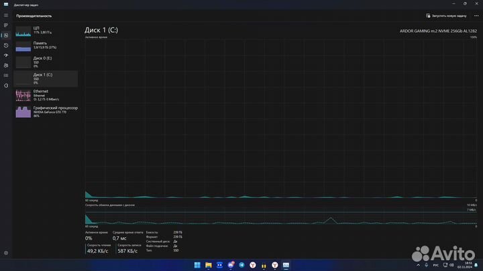Open the Processes page in sidebar
This screenshot has height=271, width=483.
pos(5,25)
